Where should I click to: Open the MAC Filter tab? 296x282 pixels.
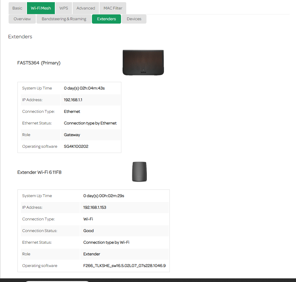point(113,8)
